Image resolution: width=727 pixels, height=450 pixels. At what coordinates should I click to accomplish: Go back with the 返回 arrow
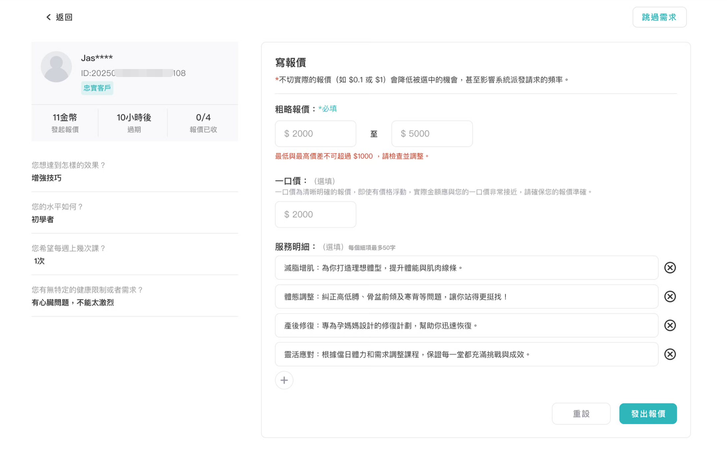tap(59, 17)
